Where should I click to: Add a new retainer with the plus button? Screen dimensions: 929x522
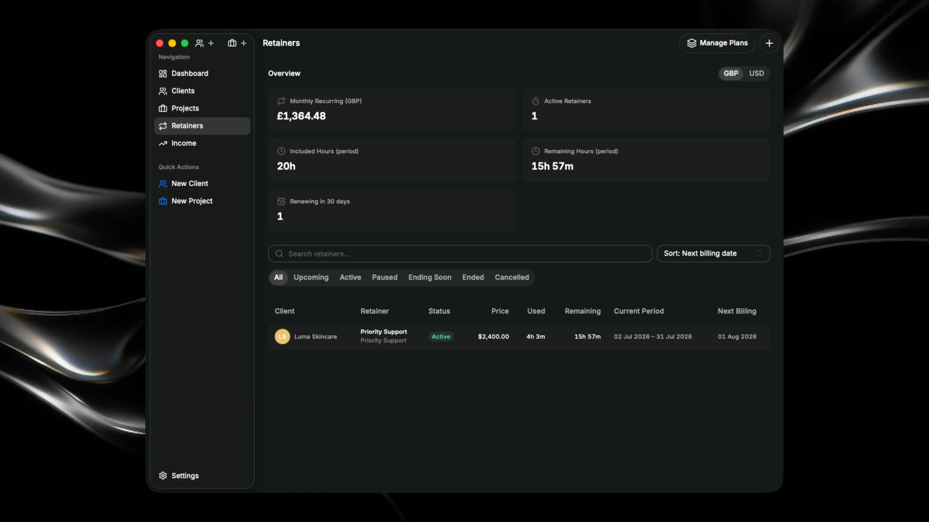[x=769, y=43]
